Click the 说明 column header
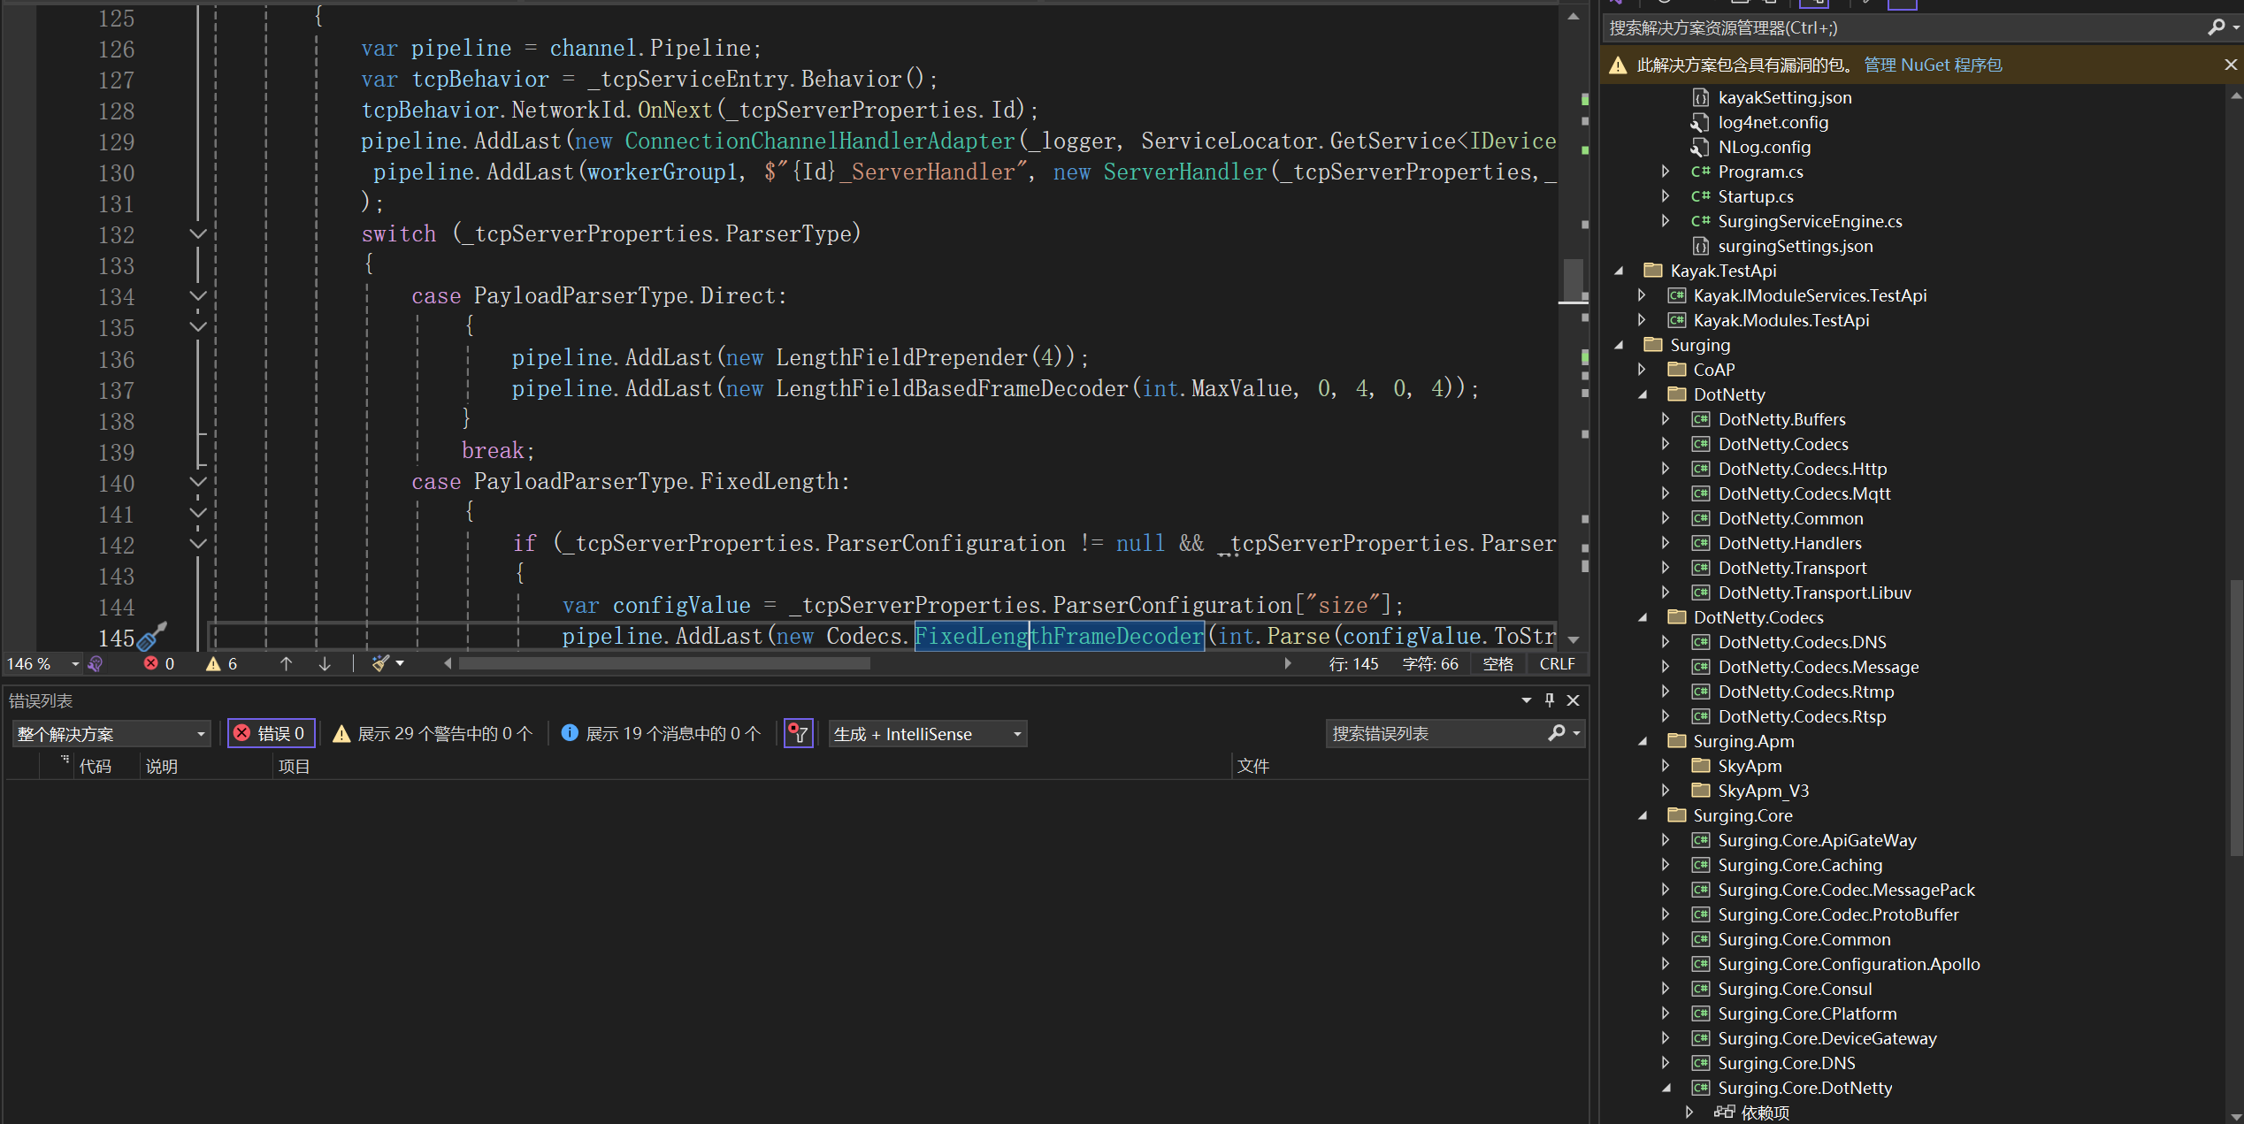The image size is (2244, 1124). [x=162, y=767]
